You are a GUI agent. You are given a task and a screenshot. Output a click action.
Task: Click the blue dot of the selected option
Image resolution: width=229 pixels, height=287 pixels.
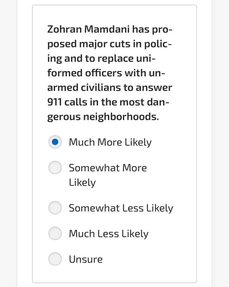(55, 142)
